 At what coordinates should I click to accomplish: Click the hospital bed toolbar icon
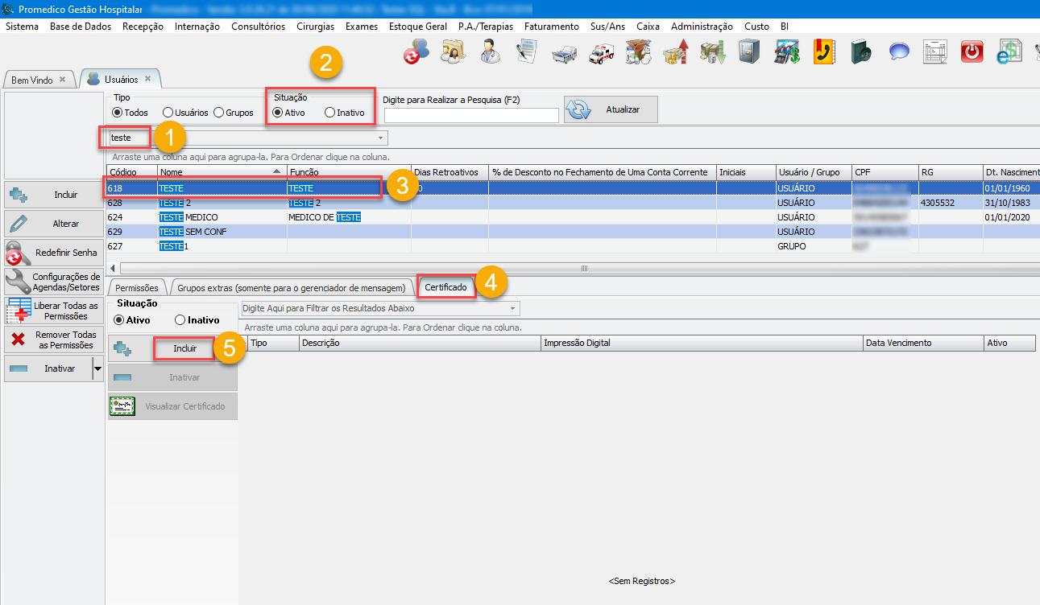pyautogui.click(x=564, y=53)
